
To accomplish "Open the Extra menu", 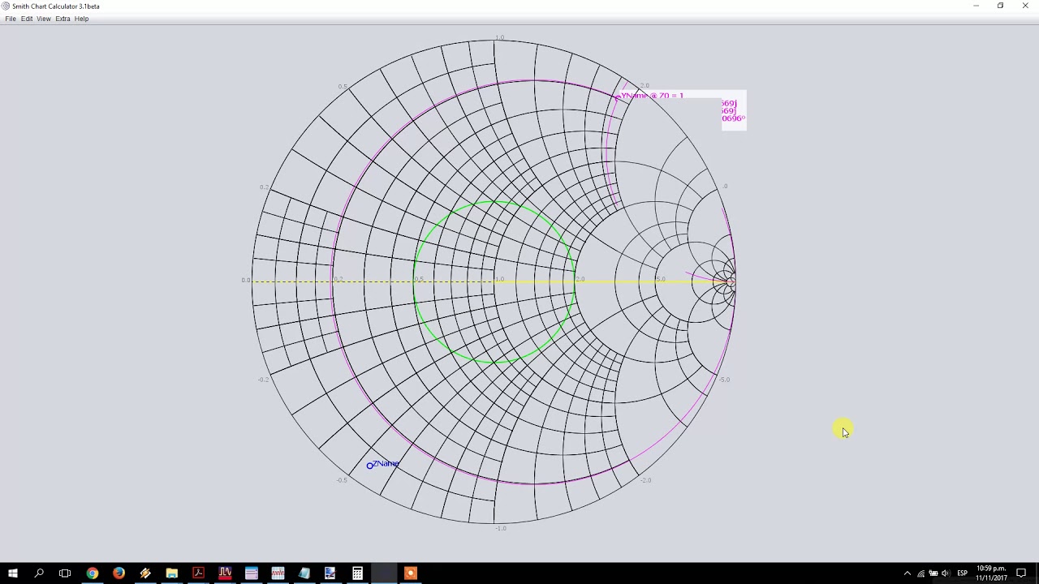I will (63, 19).
